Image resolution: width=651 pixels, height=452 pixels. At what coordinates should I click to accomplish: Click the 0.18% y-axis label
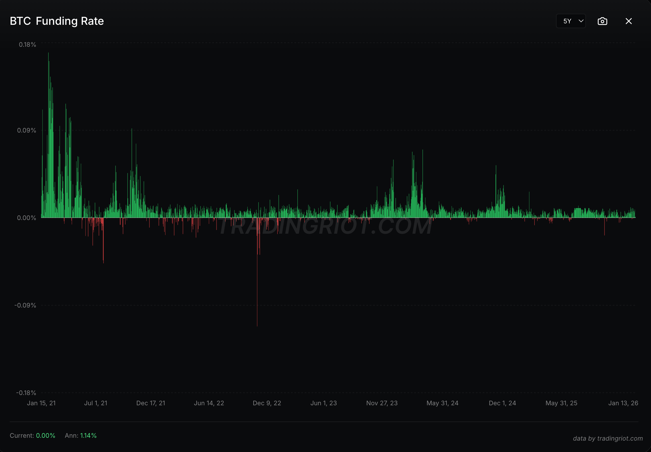[x=27, y=45]
